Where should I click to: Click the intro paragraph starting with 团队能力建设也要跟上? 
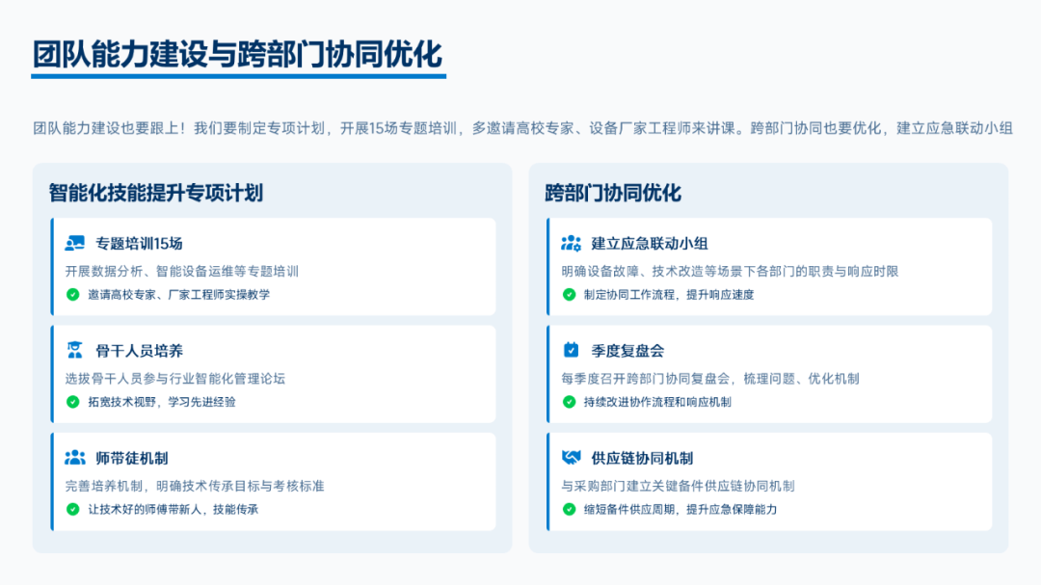tap(522, 128)
